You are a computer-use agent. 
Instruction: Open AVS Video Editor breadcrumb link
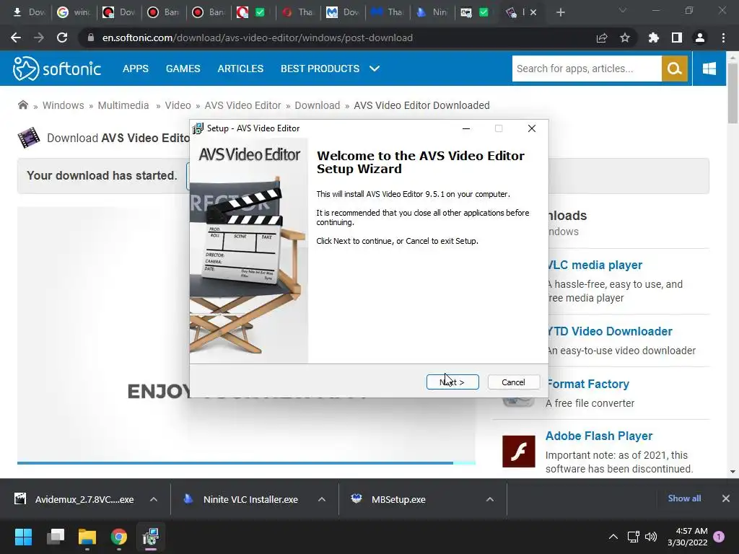coord(242,105)
